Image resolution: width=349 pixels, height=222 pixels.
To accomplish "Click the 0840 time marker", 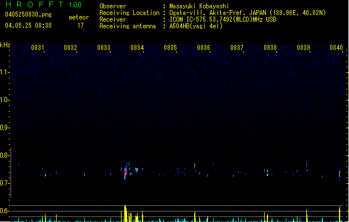I will pyautogui.click(x=336, y=48).
